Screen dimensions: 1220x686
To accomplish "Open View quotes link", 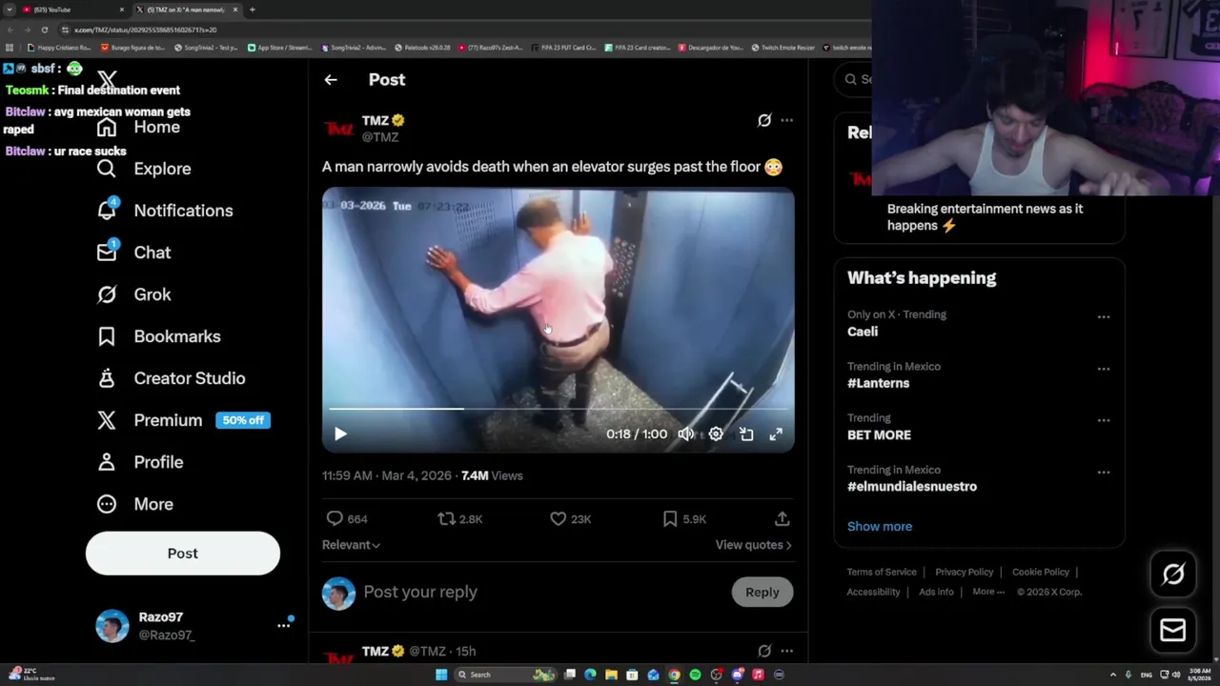I will point(753,545).
